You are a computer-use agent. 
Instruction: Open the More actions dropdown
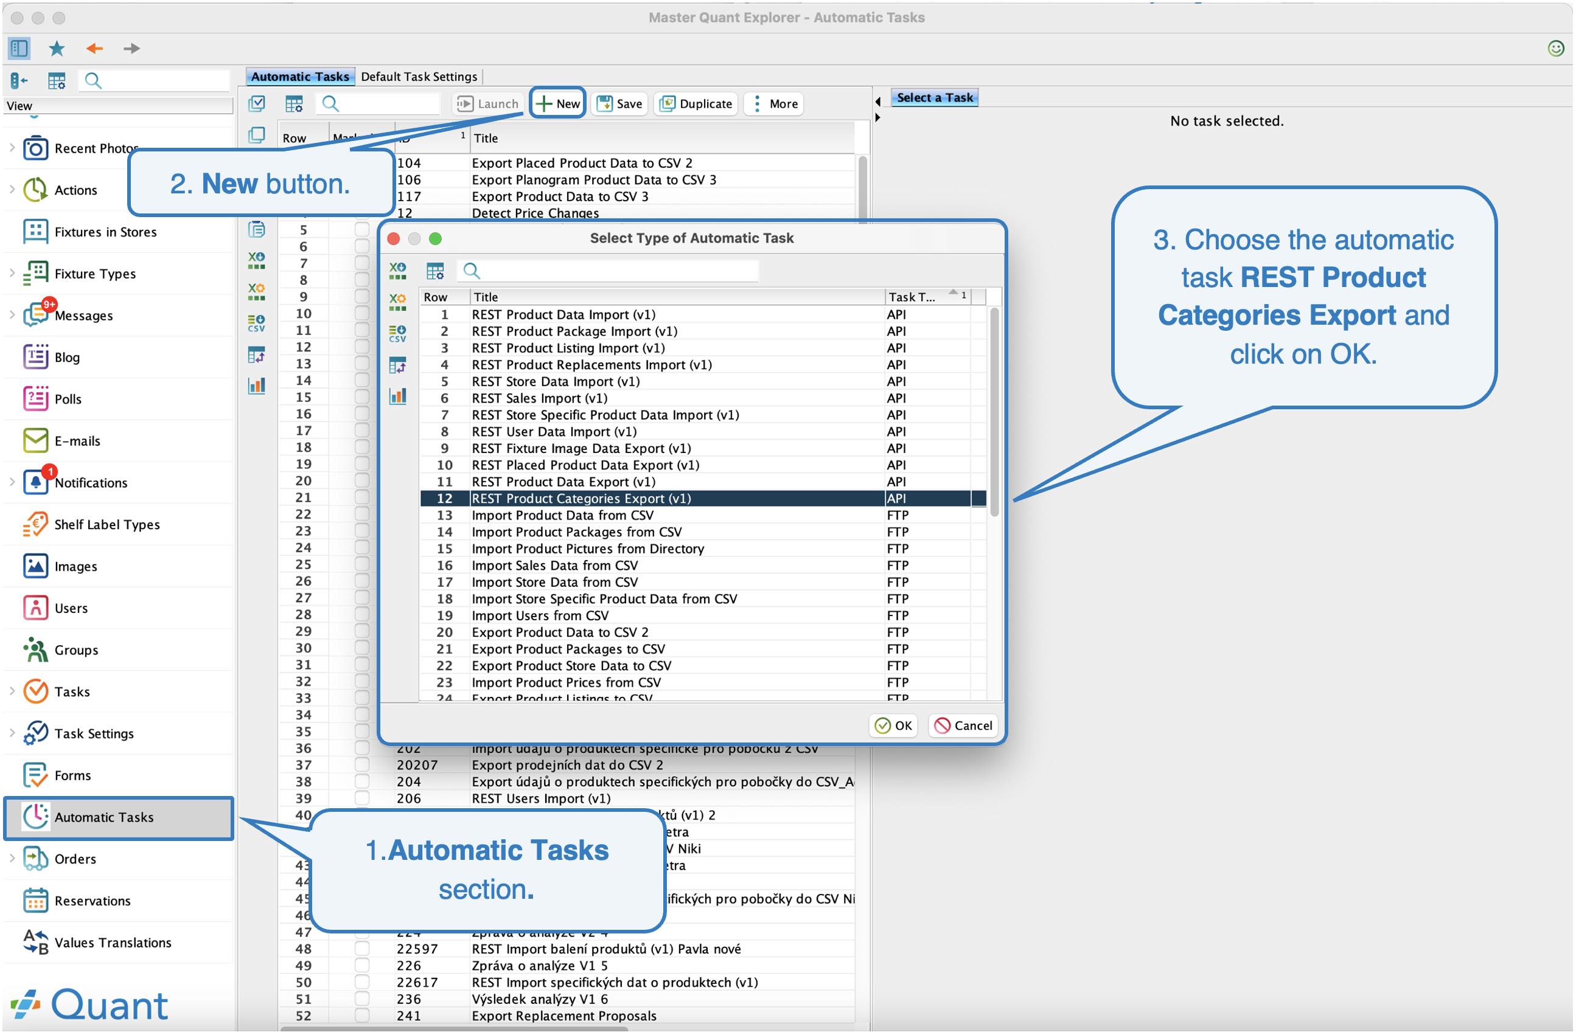coord(774,104)
